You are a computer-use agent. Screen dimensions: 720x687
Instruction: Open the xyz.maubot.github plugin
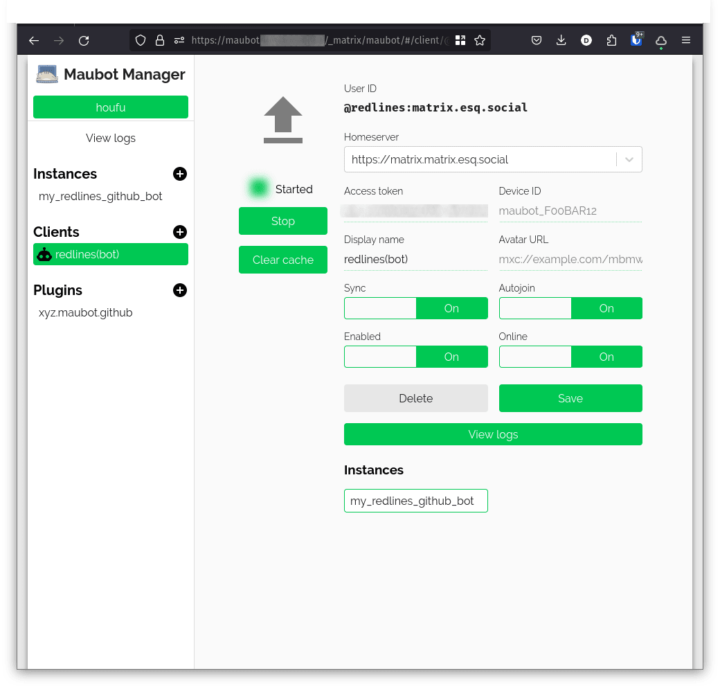tap(85, 313)
